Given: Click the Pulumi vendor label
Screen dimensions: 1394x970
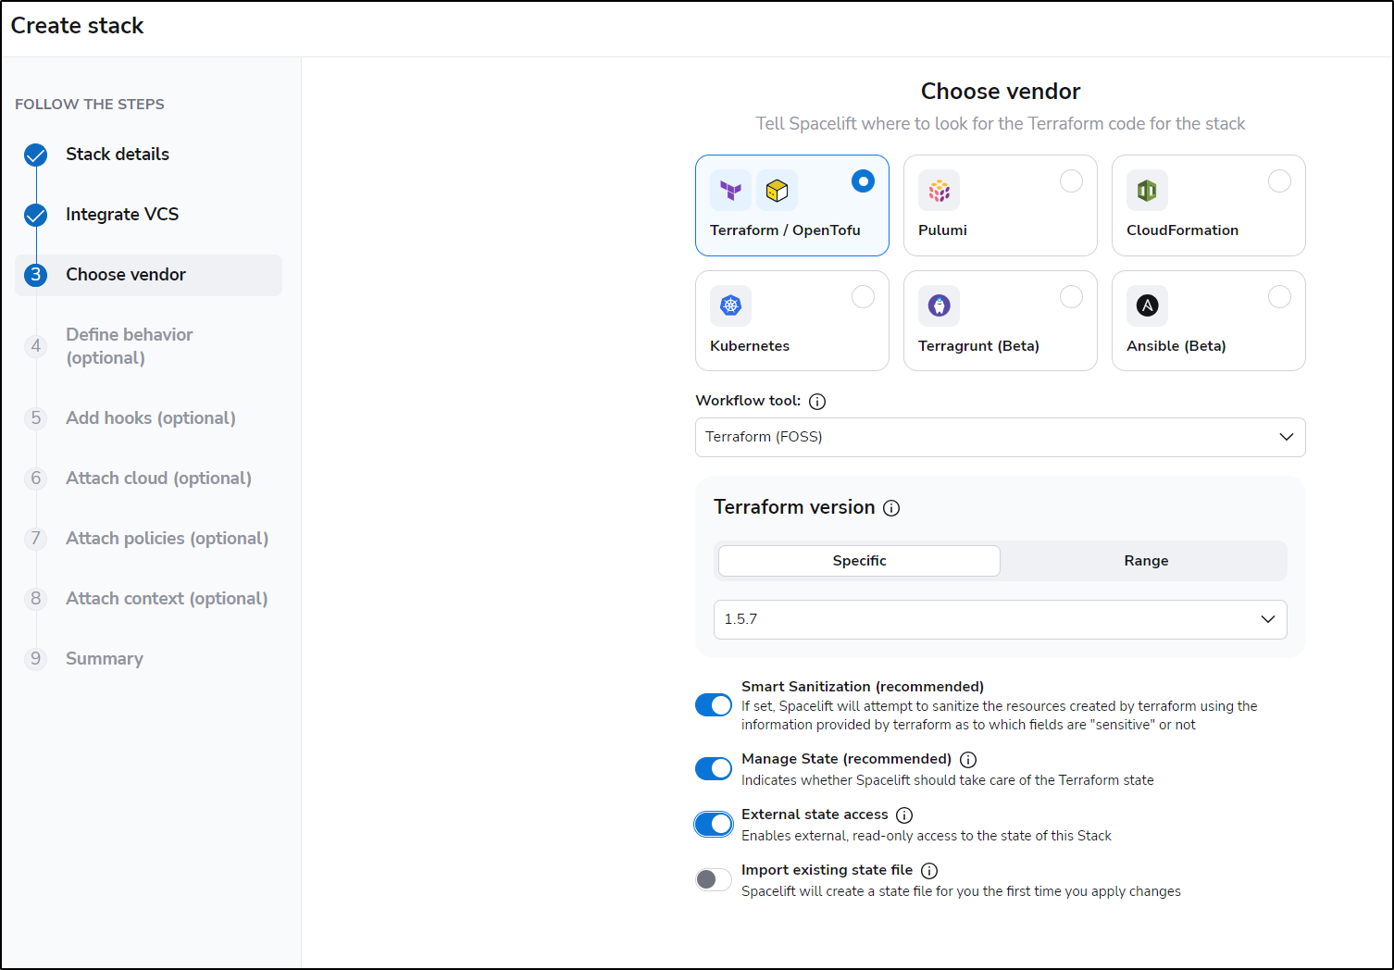Looking at the screenshot, I should (942, 230).
